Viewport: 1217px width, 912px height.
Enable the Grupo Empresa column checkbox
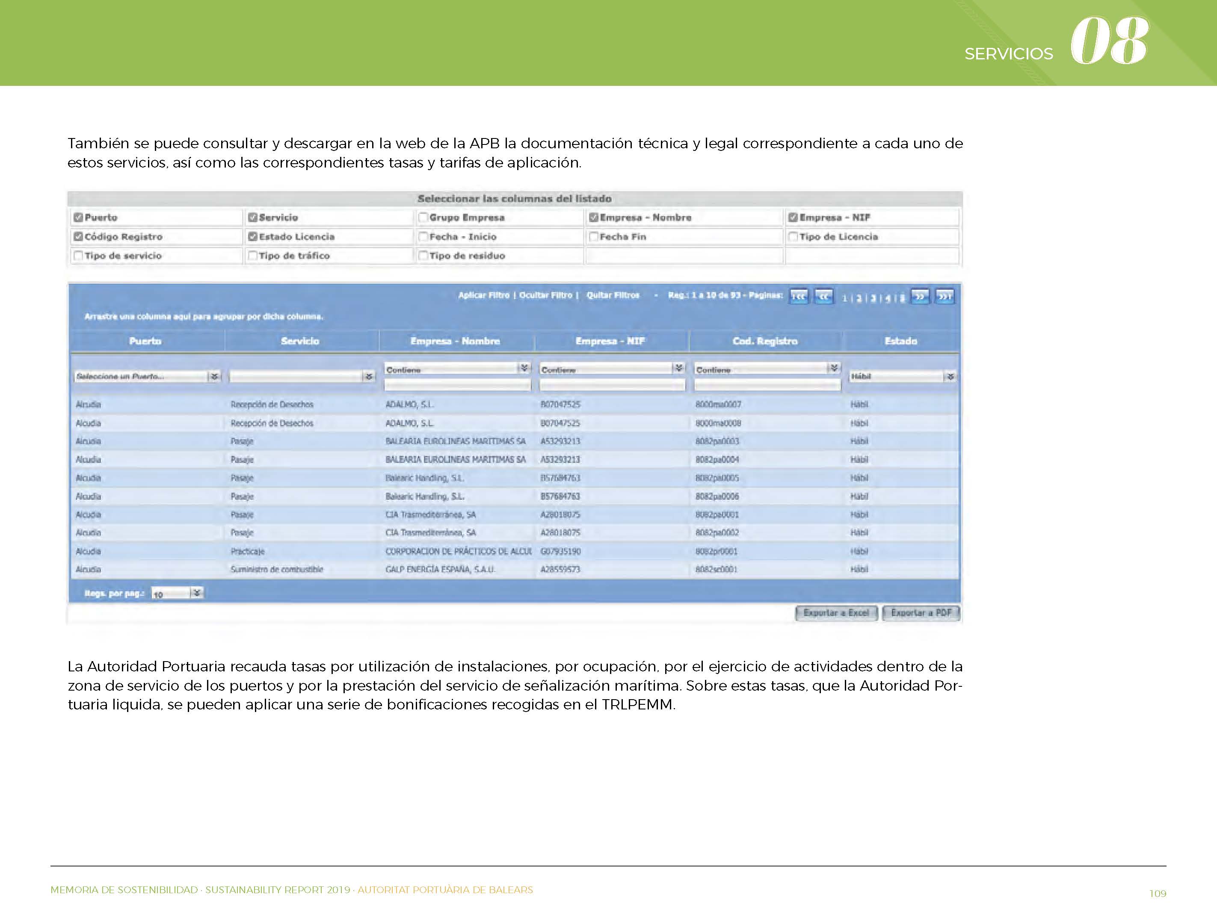423,217
